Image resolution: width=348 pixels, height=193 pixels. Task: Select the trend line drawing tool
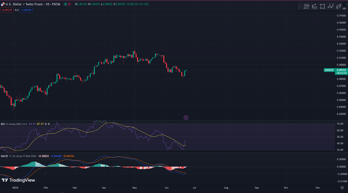tap(314, 6)
